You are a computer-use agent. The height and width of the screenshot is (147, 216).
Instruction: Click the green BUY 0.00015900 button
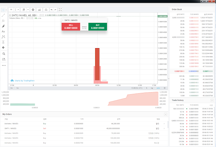pos(98,27)
